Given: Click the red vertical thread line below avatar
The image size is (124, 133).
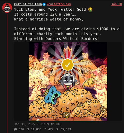Looking at the screenshot, I should [x=7, y=74].
